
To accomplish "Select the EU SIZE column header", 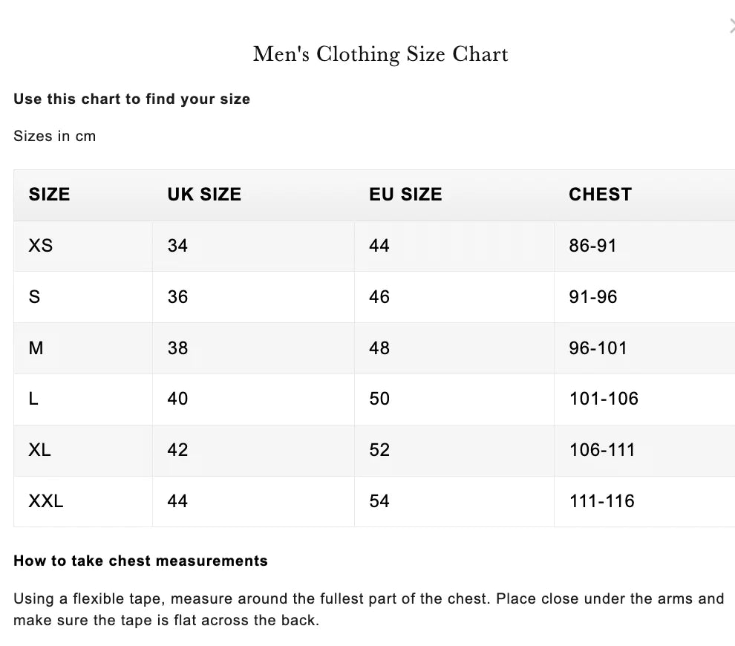I will coord(405,195).
